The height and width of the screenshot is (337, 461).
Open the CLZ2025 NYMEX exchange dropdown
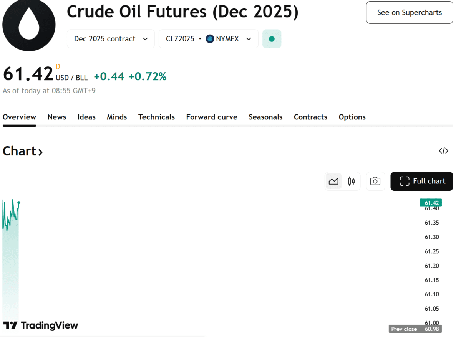[208, 38]
